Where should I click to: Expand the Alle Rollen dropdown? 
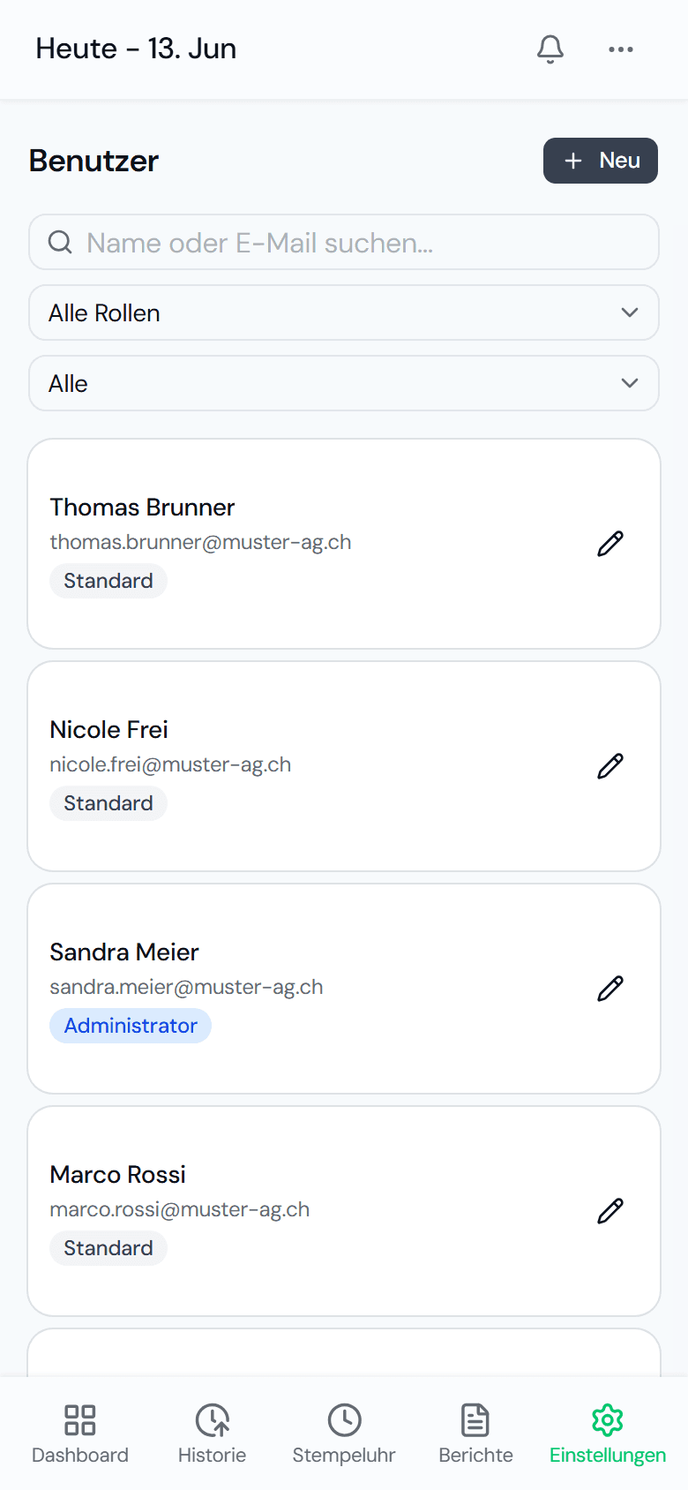click(344, 312)
